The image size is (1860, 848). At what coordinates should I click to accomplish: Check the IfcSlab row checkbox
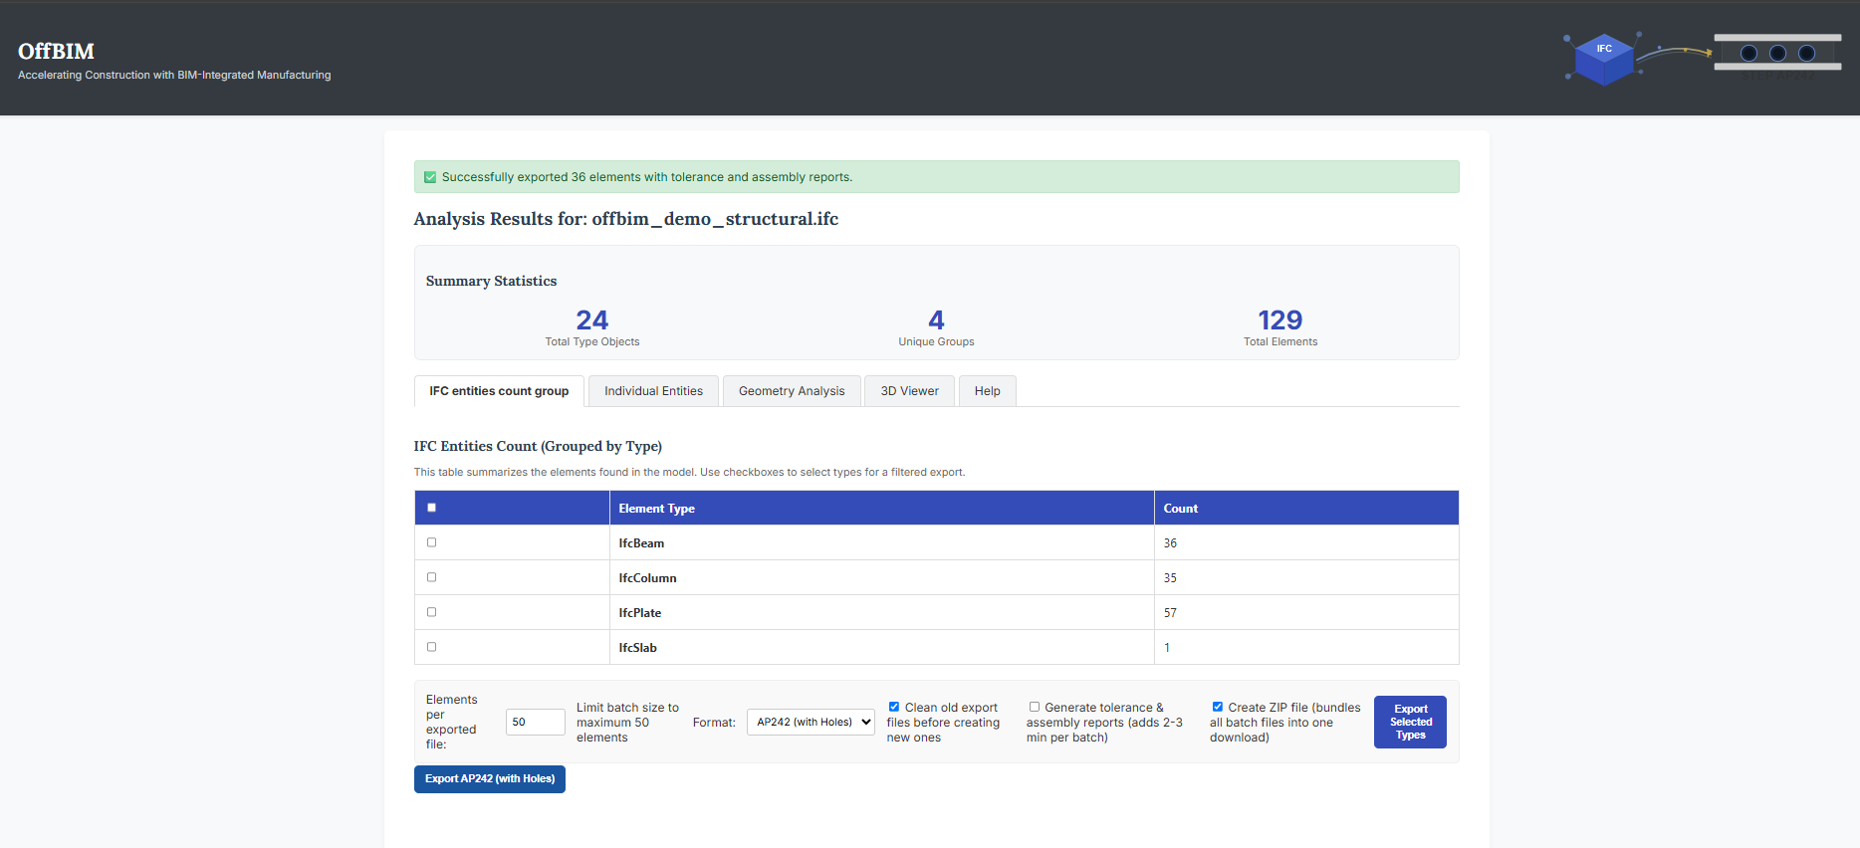point(432,647)
